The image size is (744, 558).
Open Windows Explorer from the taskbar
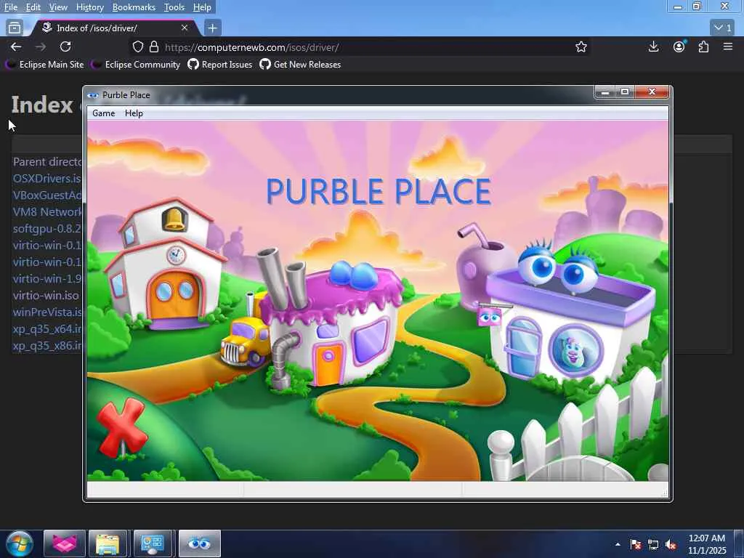click(108, 543)
